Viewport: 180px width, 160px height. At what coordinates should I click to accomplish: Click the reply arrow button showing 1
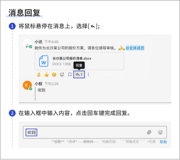[79, 74]
